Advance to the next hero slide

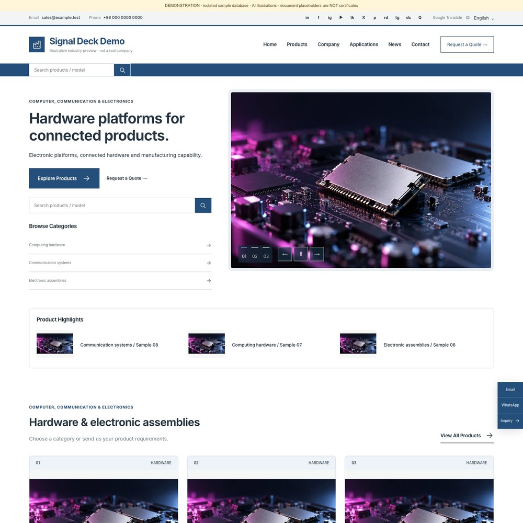point(317,254)
